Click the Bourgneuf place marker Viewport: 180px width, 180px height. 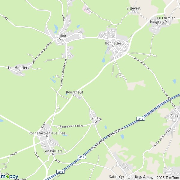(74, 95)
